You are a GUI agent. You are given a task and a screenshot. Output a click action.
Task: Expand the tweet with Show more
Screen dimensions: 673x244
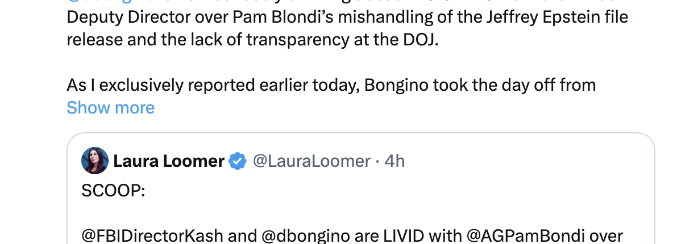(110, 108)
